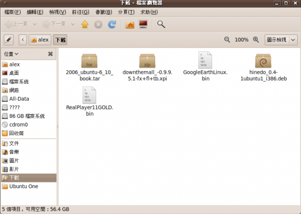Select 影片 bookmark in the sidebar
Image resolution: width=301 pixels, height=214 pixels.
tap(29, 169)
